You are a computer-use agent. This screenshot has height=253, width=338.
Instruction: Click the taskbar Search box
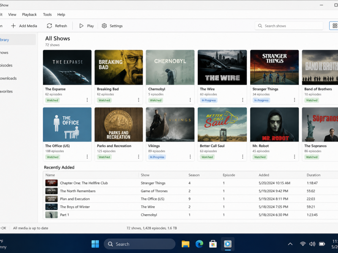(x=140, y=244)
